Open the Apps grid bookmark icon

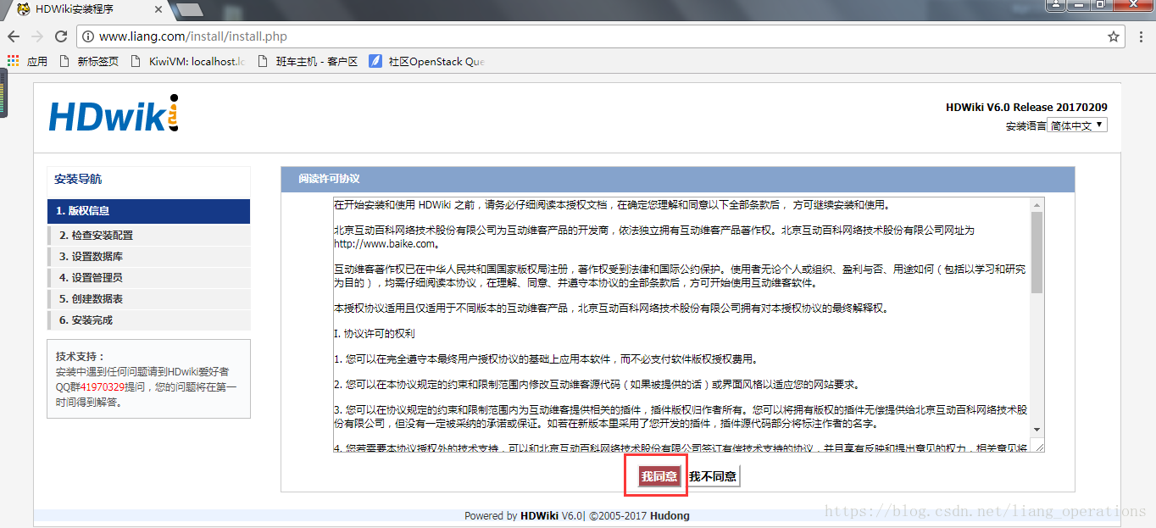13,61
